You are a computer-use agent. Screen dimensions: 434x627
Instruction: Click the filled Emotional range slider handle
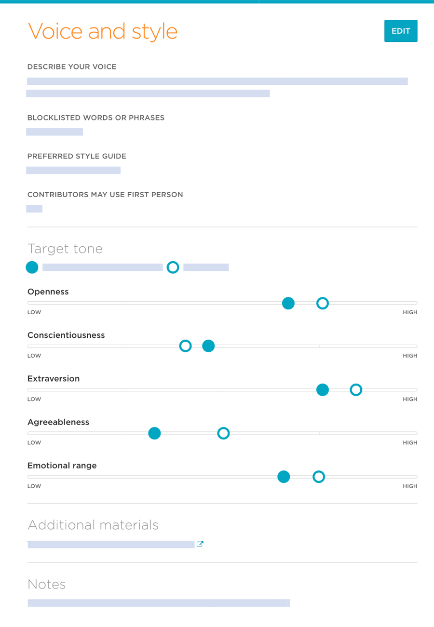coord(284,477)
